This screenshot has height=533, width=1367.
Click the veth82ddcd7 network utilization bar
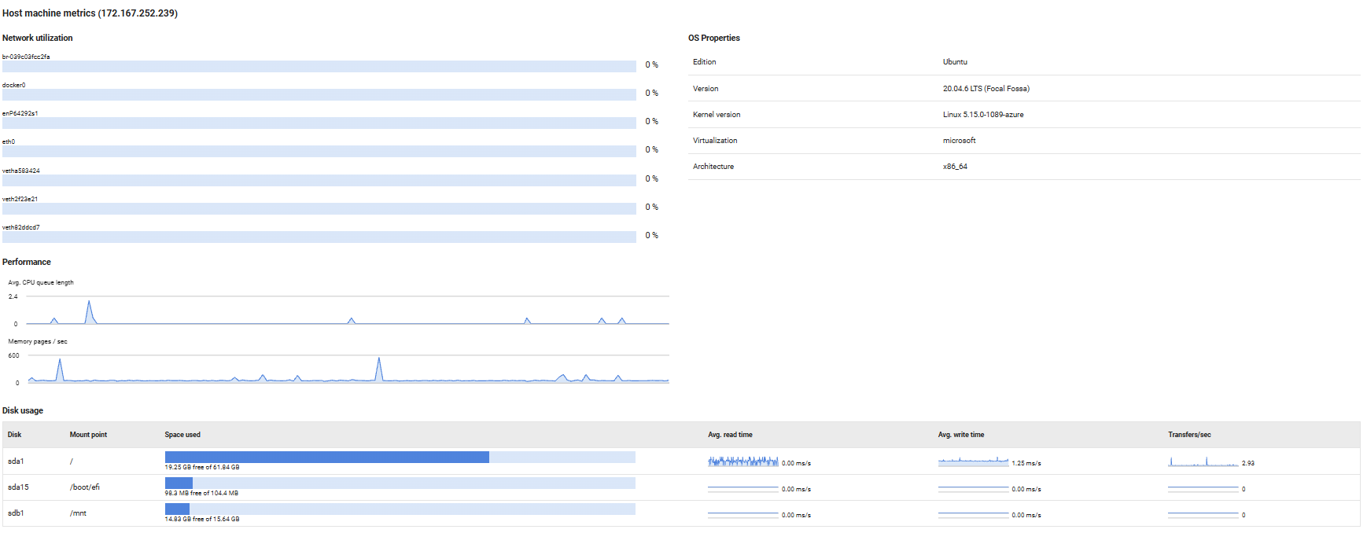[319, 237]
